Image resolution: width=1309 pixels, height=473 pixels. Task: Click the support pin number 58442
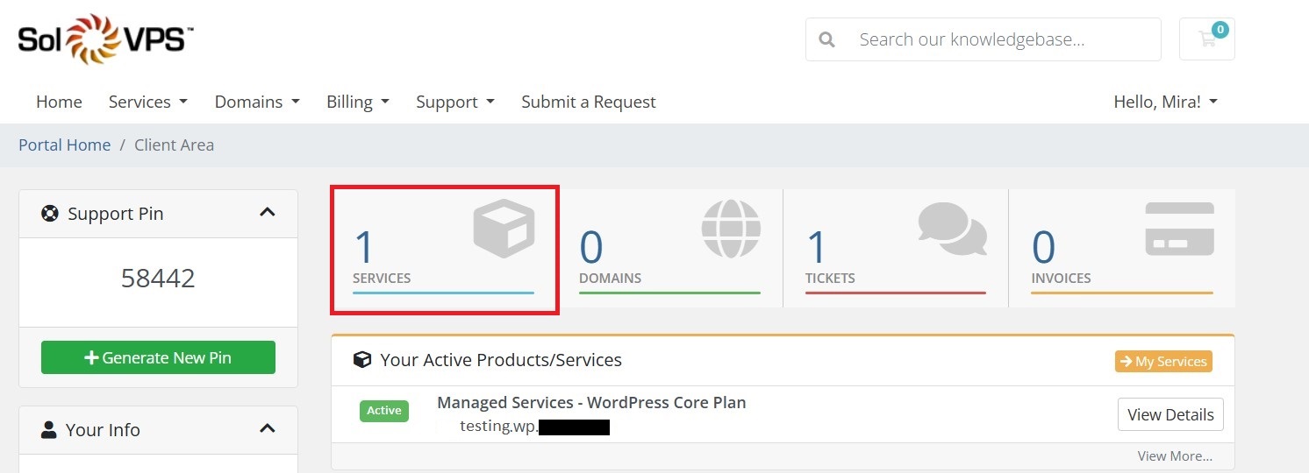tap(158, 279)
